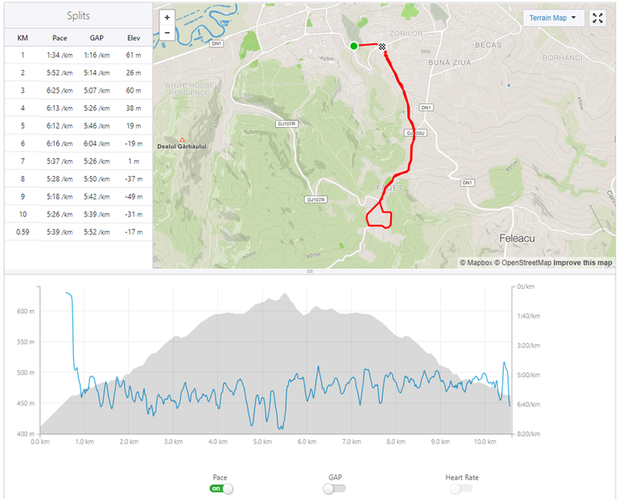Grab the divider handle between map and chart

coord(310,271)
